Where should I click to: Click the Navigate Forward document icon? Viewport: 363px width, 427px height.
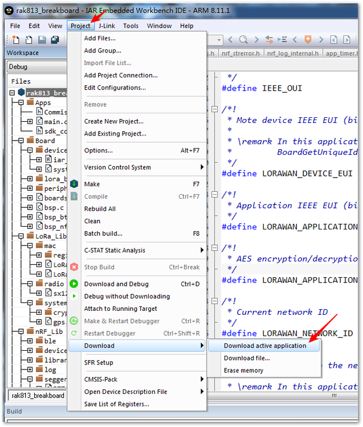point(346,40)
